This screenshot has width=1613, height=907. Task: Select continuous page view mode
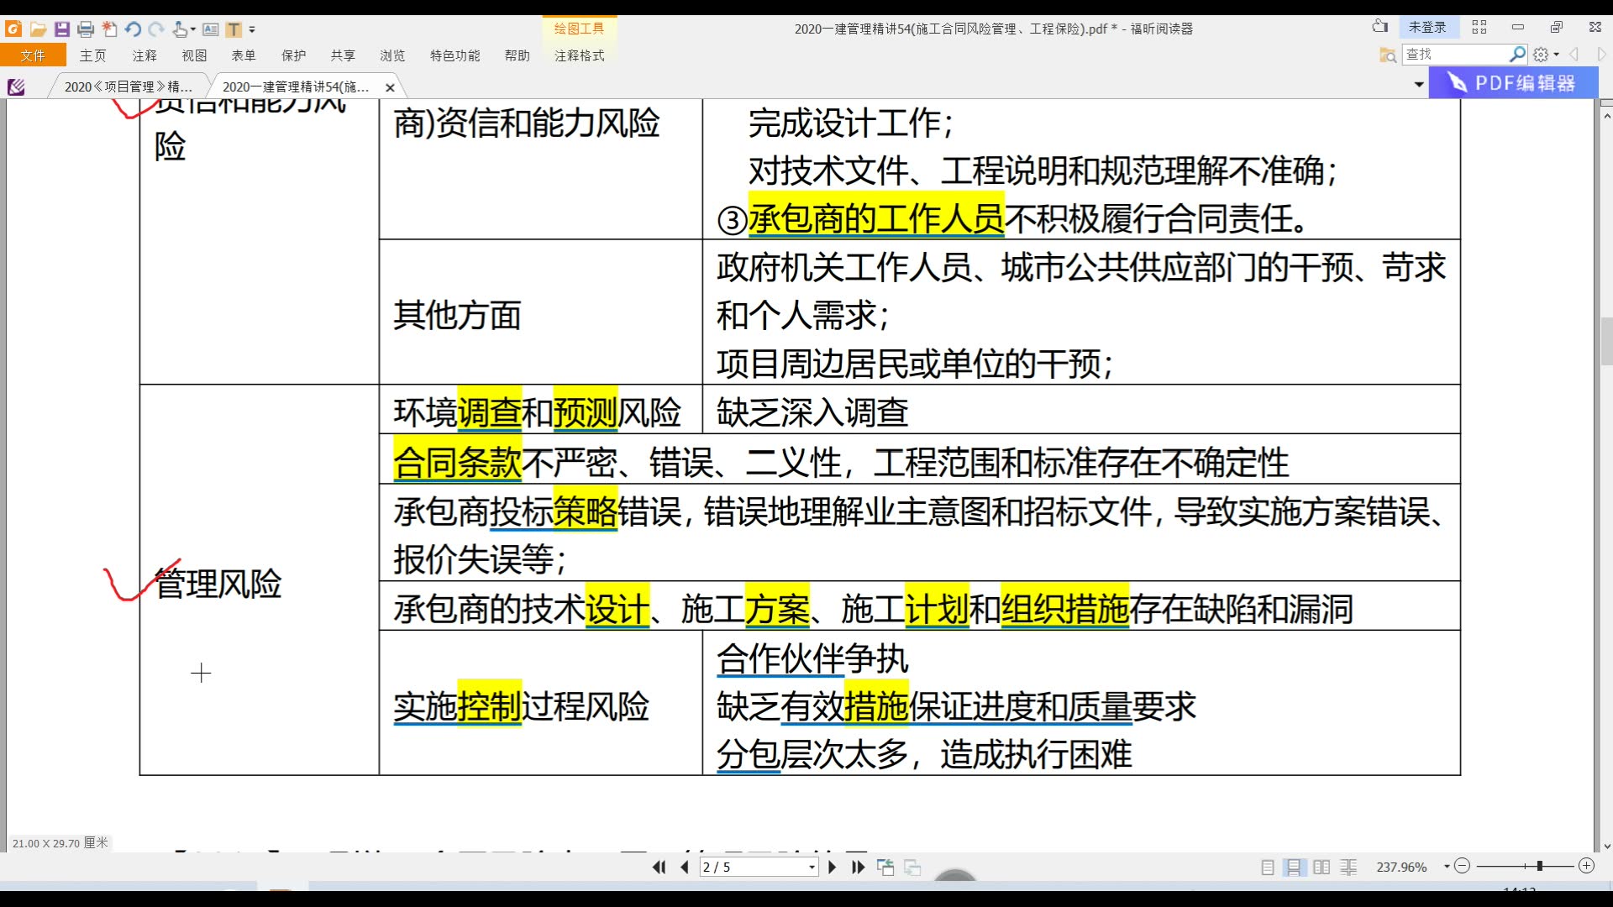[x=1295, y=868]
